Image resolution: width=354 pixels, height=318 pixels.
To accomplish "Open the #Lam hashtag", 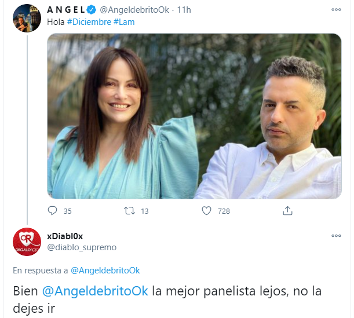I will pyautogui.click(x=124, y=22).
